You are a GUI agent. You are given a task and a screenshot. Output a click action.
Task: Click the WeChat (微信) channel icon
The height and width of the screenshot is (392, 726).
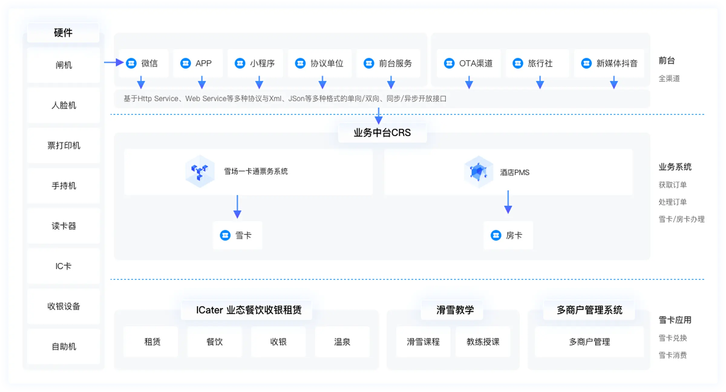[131, 63]
